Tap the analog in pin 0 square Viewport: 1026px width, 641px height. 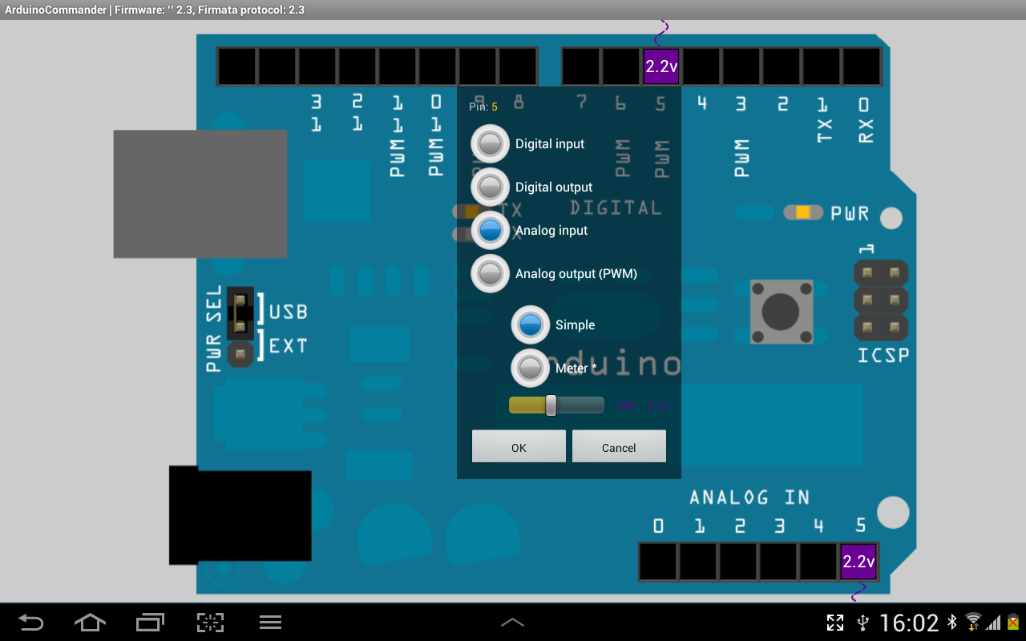[x=658, y=562]
